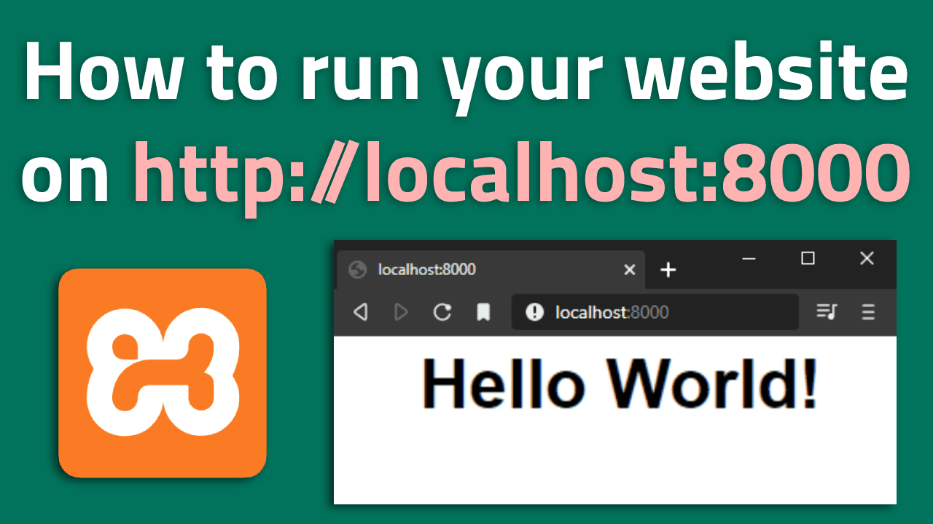Bookmark the current page

tap(483, 312)
